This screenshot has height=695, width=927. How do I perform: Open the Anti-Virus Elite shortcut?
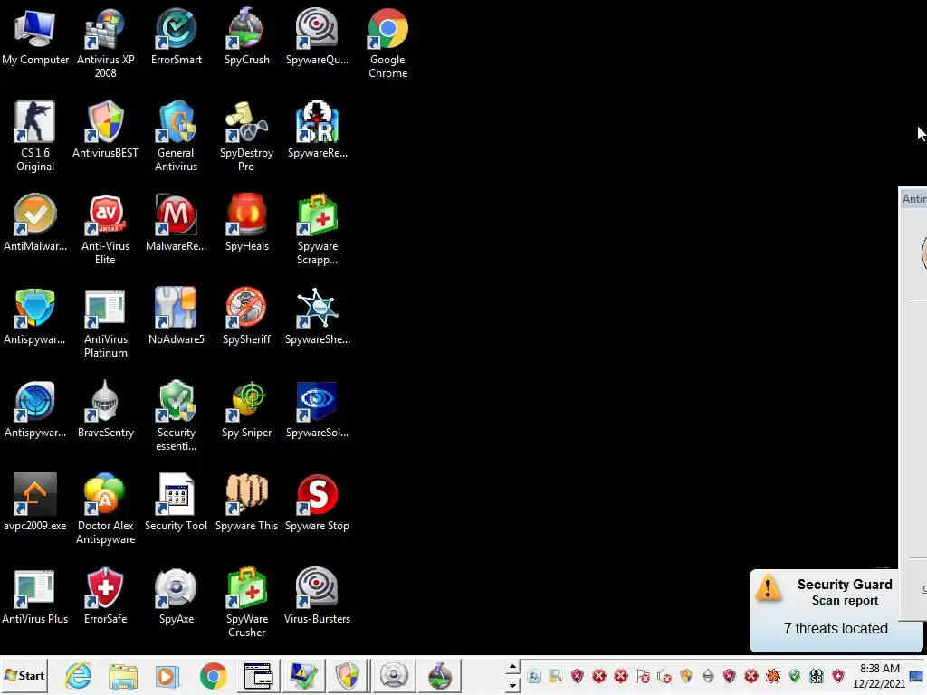click(x=105, y=229)
